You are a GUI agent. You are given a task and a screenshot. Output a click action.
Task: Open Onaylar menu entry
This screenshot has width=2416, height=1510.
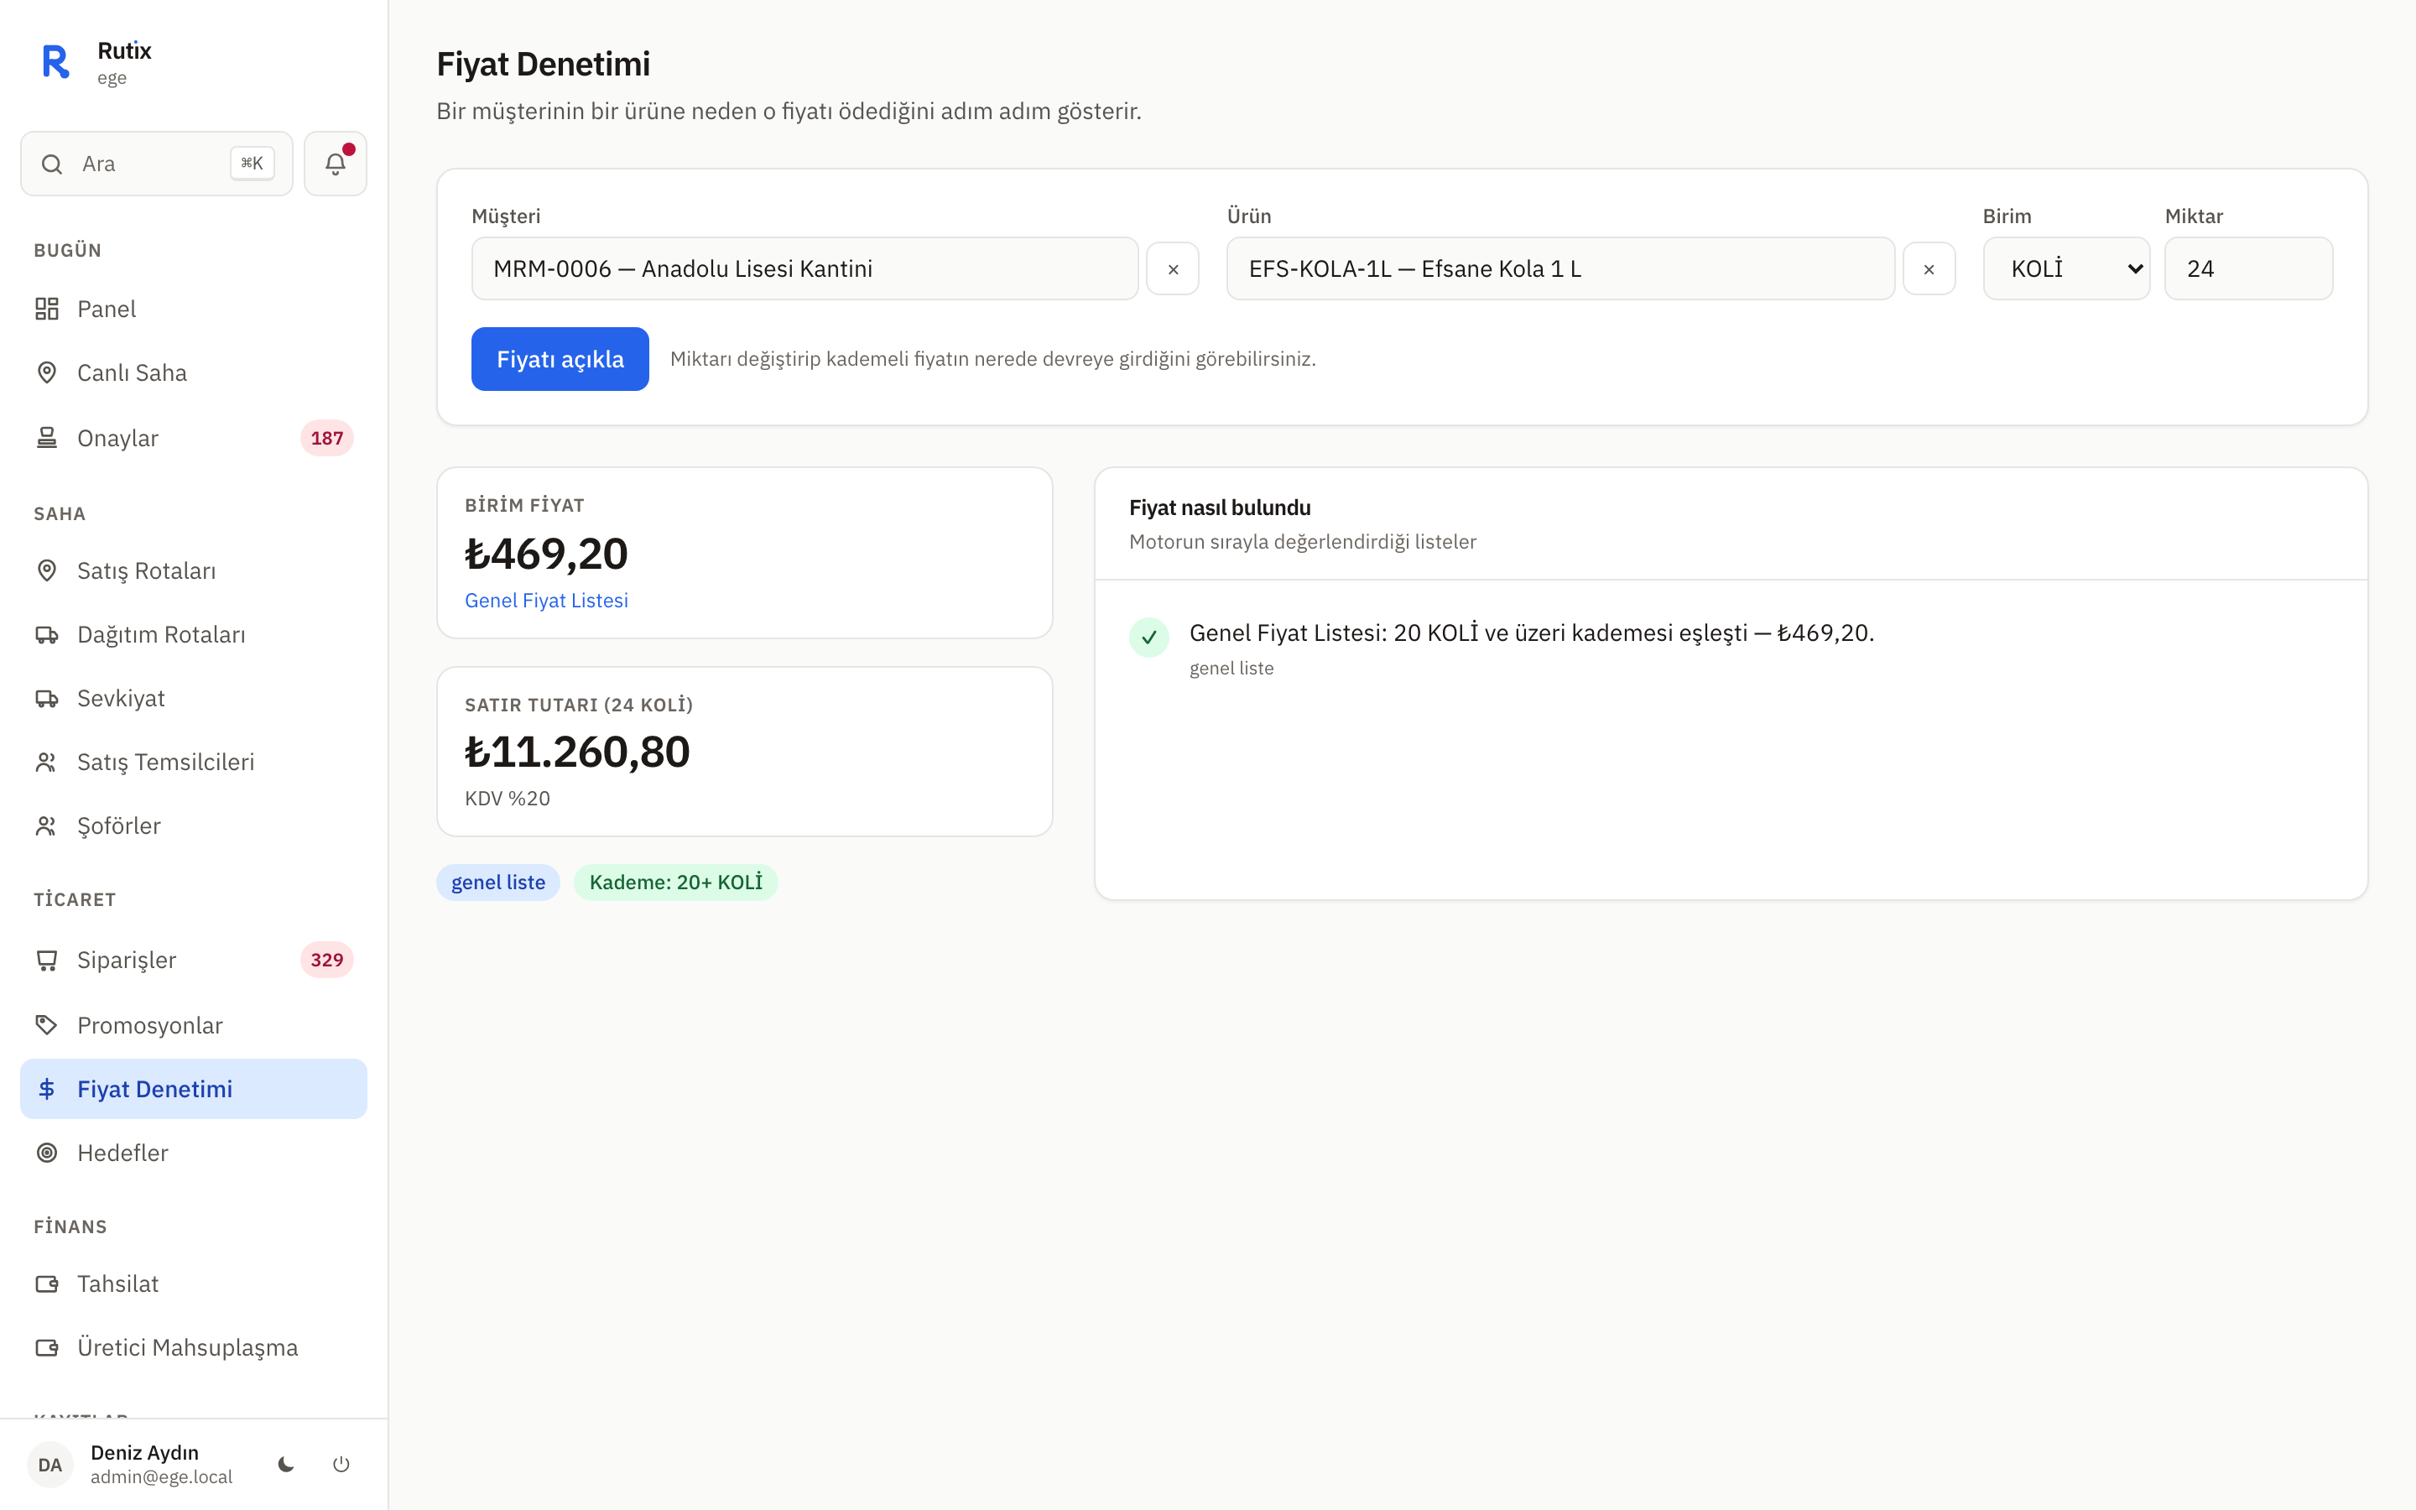[x=194, y=437]
